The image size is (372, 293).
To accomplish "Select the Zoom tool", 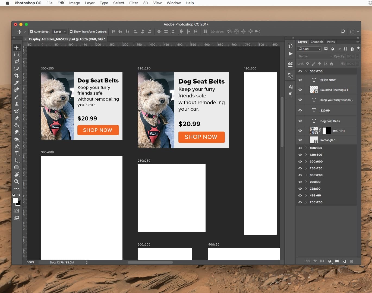I will tap(17, 182).
